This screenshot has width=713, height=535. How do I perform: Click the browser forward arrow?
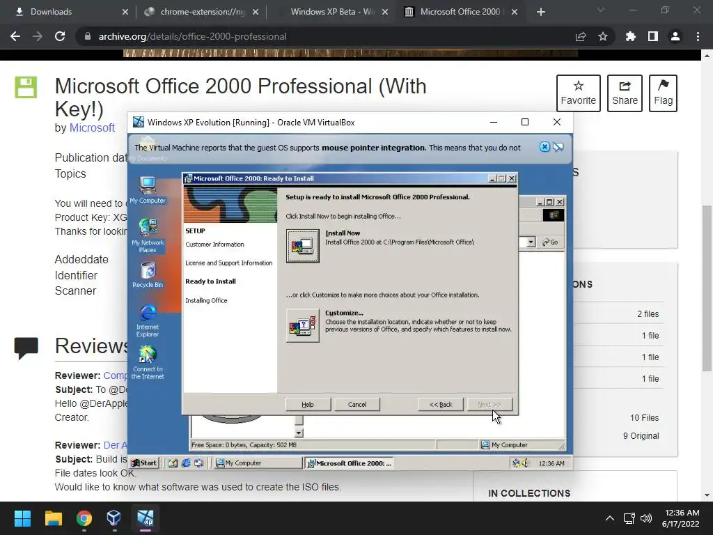pyautogui.click(x=38, y=36)
